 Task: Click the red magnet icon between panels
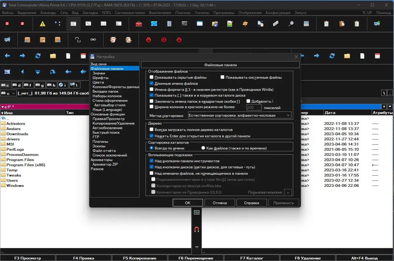[x=197, y=229]
